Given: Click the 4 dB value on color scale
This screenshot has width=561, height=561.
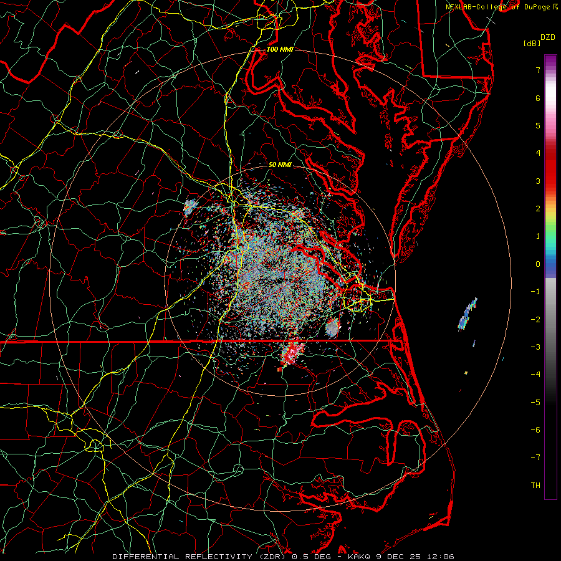Looking at the screenshot, I should click(538, 153).
